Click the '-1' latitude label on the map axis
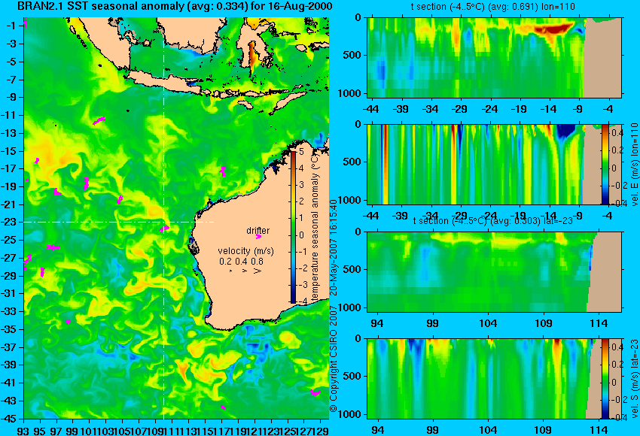Image resolution: width=640 pixels, height=436 pixels. tap(12, 26)
